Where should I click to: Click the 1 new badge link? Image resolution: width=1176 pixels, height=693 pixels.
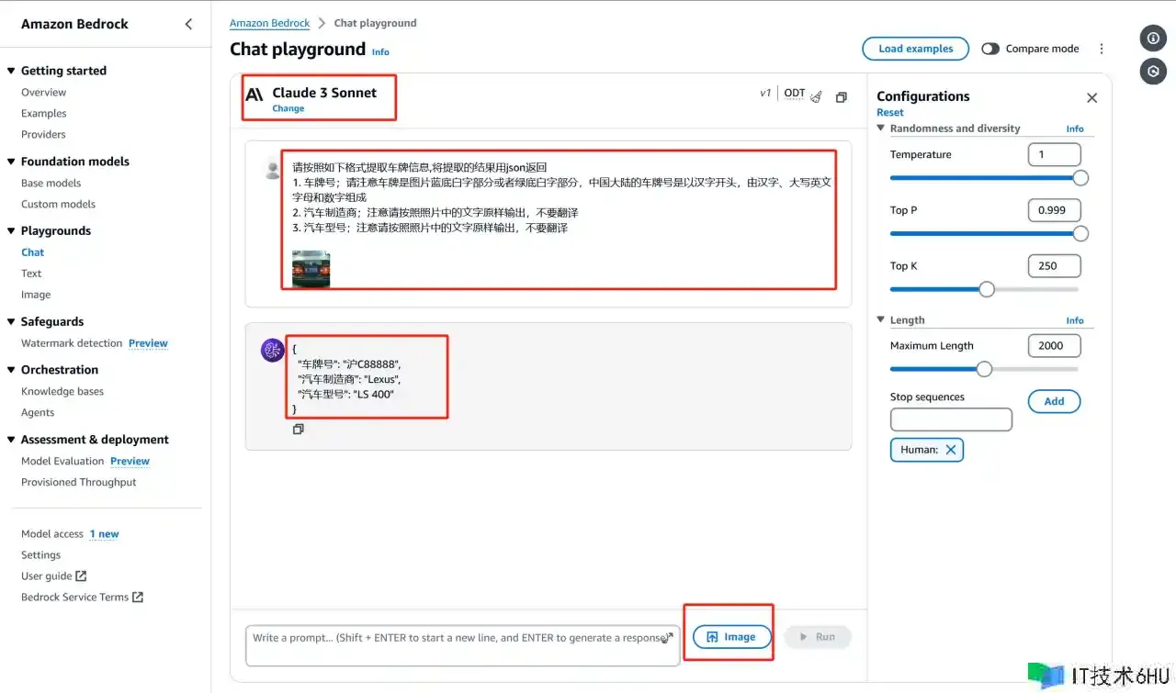point(104,534)
